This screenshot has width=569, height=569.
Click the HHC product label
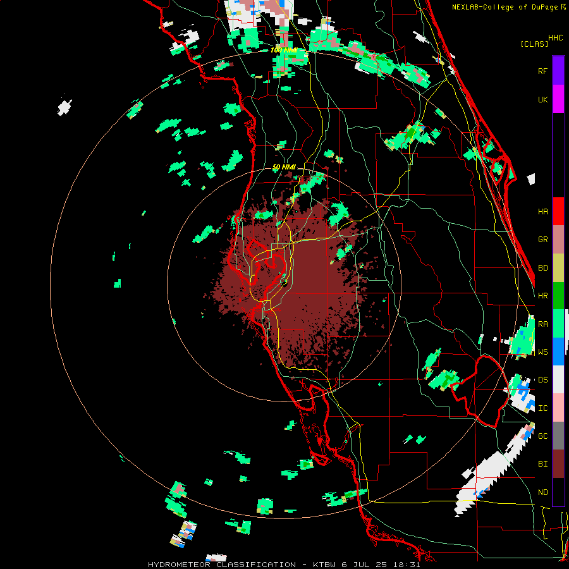(x=555, y=38)
